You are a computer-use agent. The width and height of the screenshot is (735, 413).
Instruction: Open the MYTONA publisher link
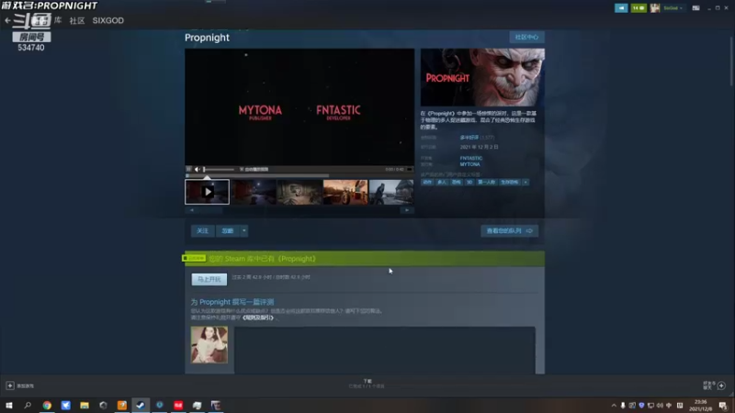point(469,164)
